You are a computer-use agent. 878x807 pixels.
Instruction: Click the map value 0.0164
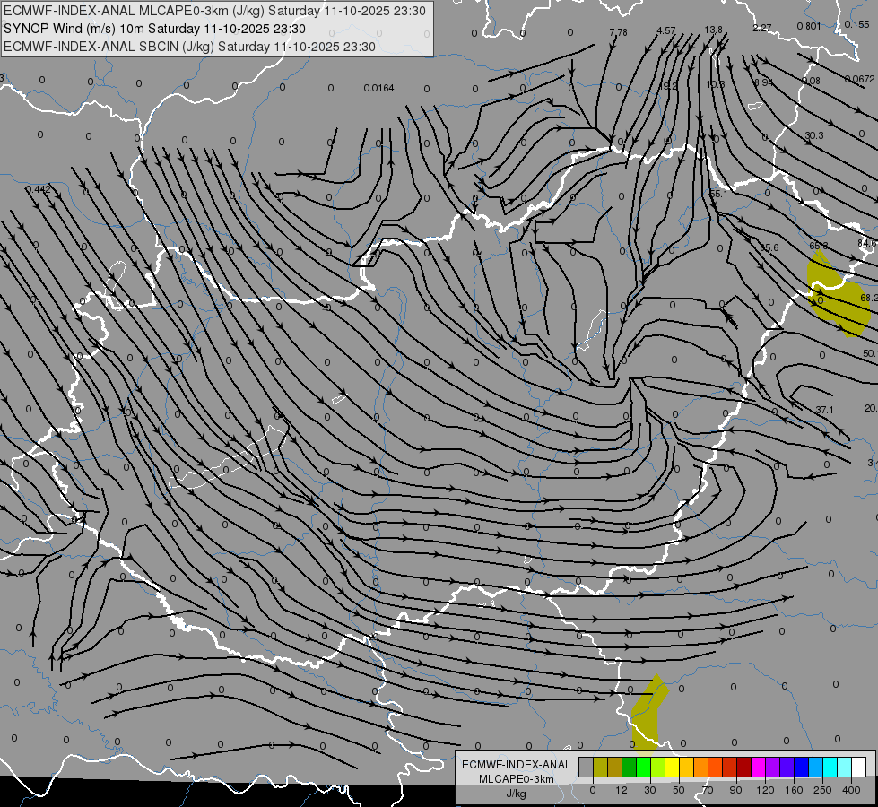point(379,88)
